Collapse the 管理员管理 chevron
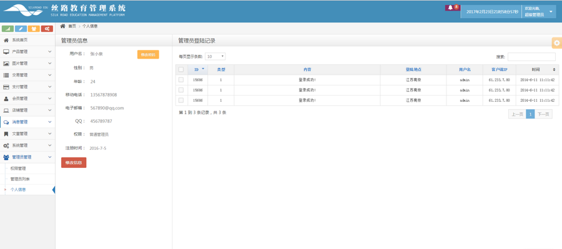The width and height of the screenshot is (562, 249). pyautogui.click(x=50, y=157)
